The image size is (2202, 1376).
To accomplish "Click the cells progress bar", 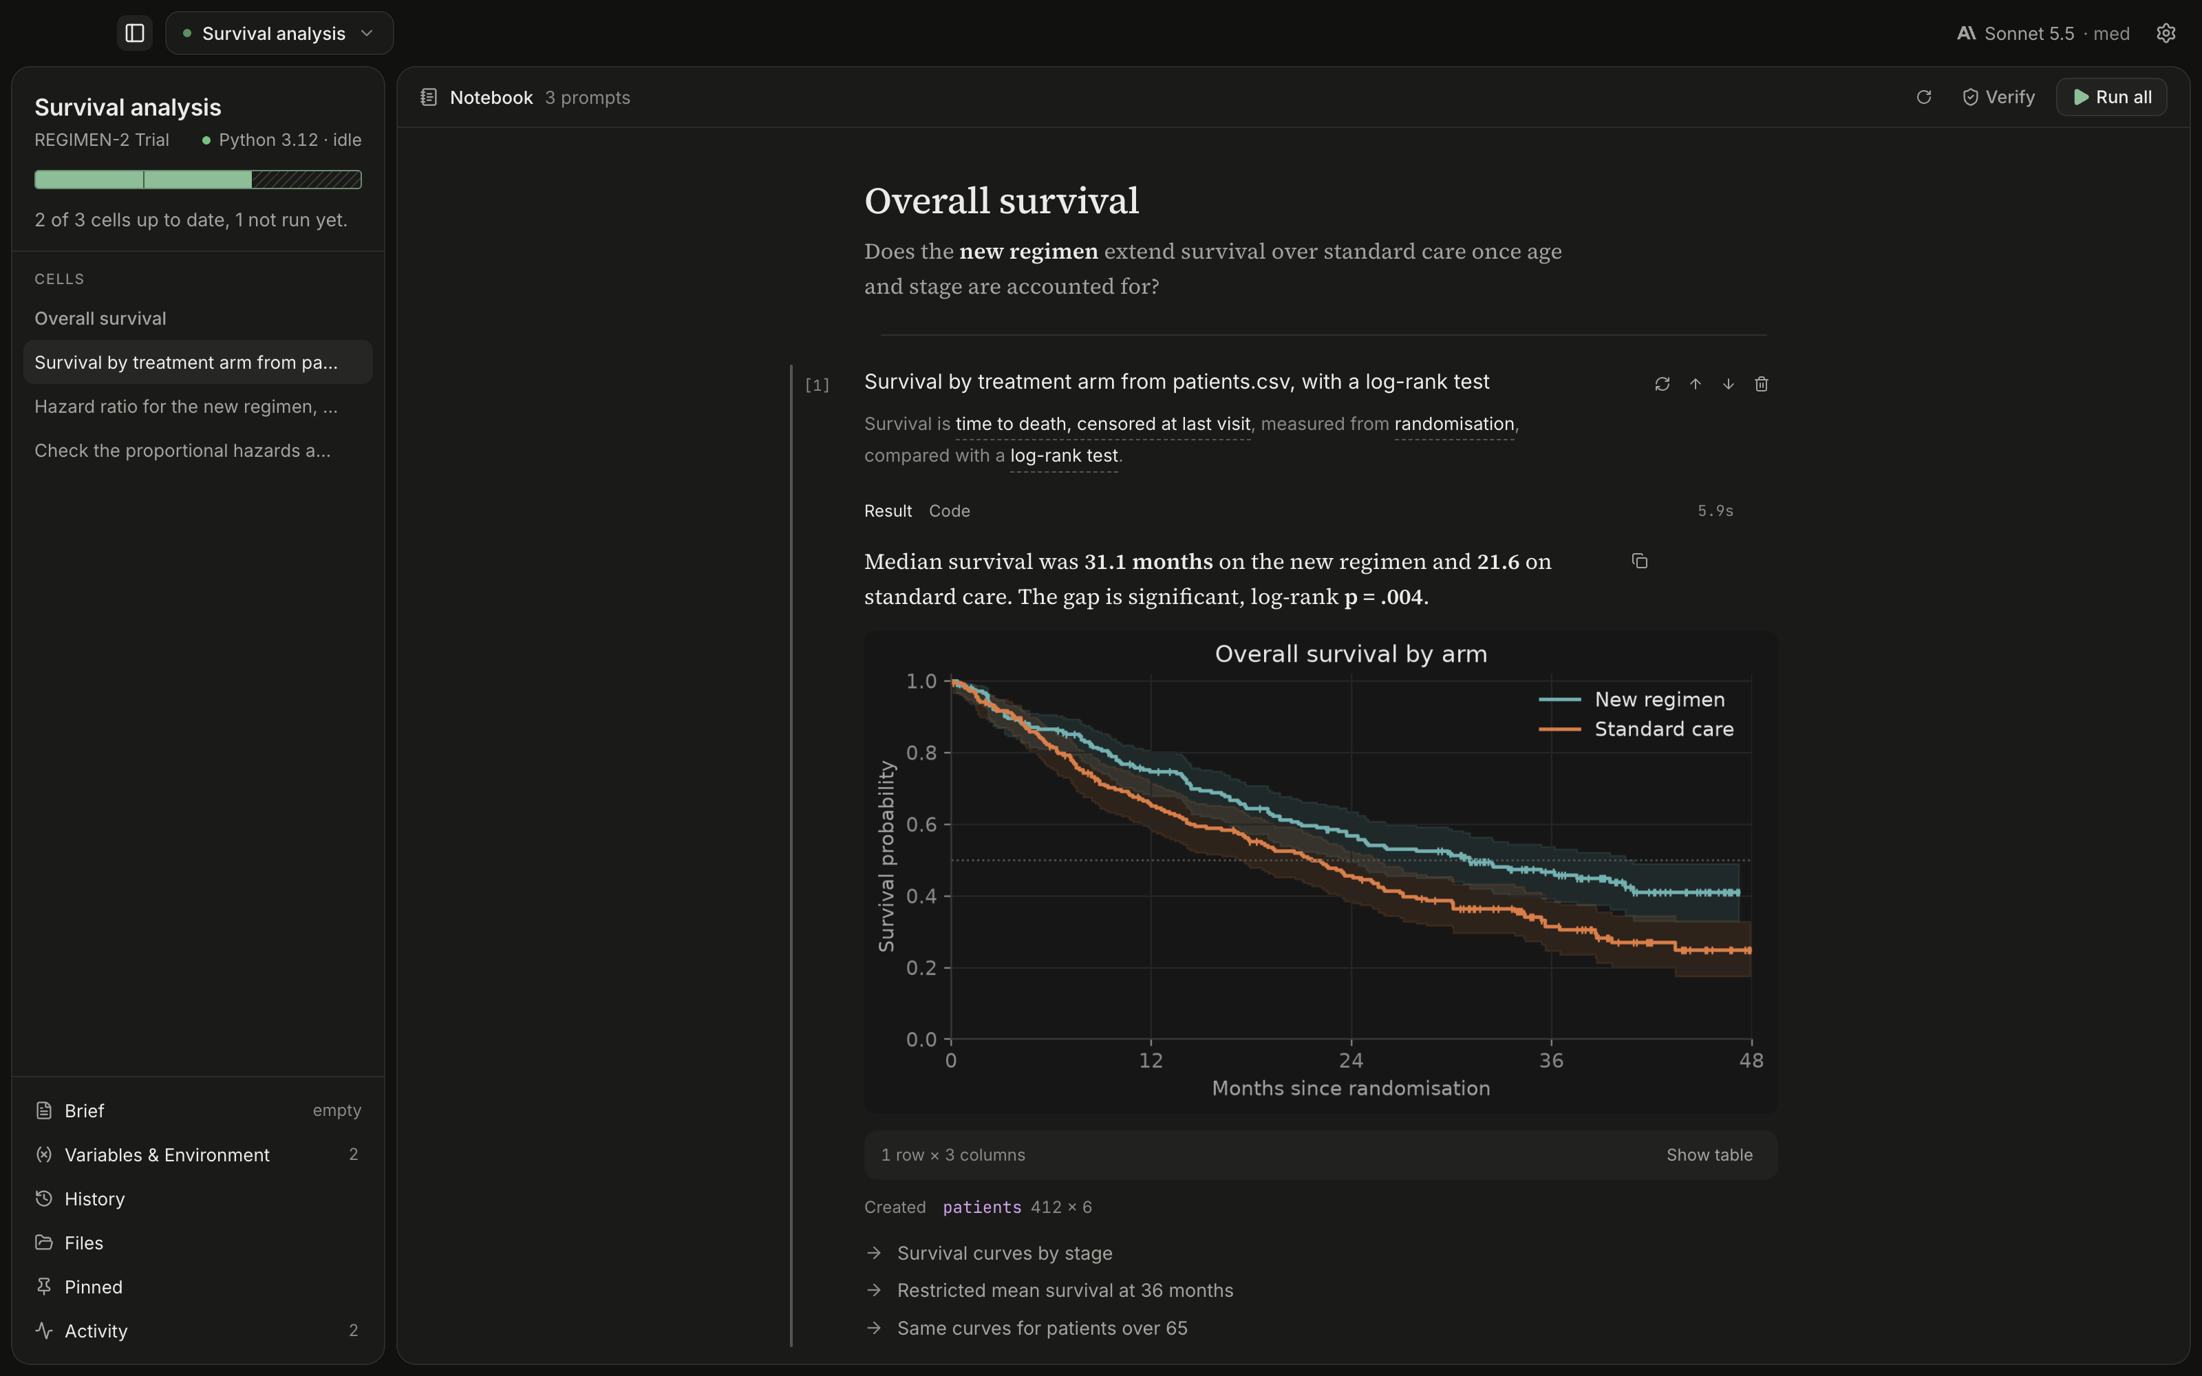I will (197, 180).
